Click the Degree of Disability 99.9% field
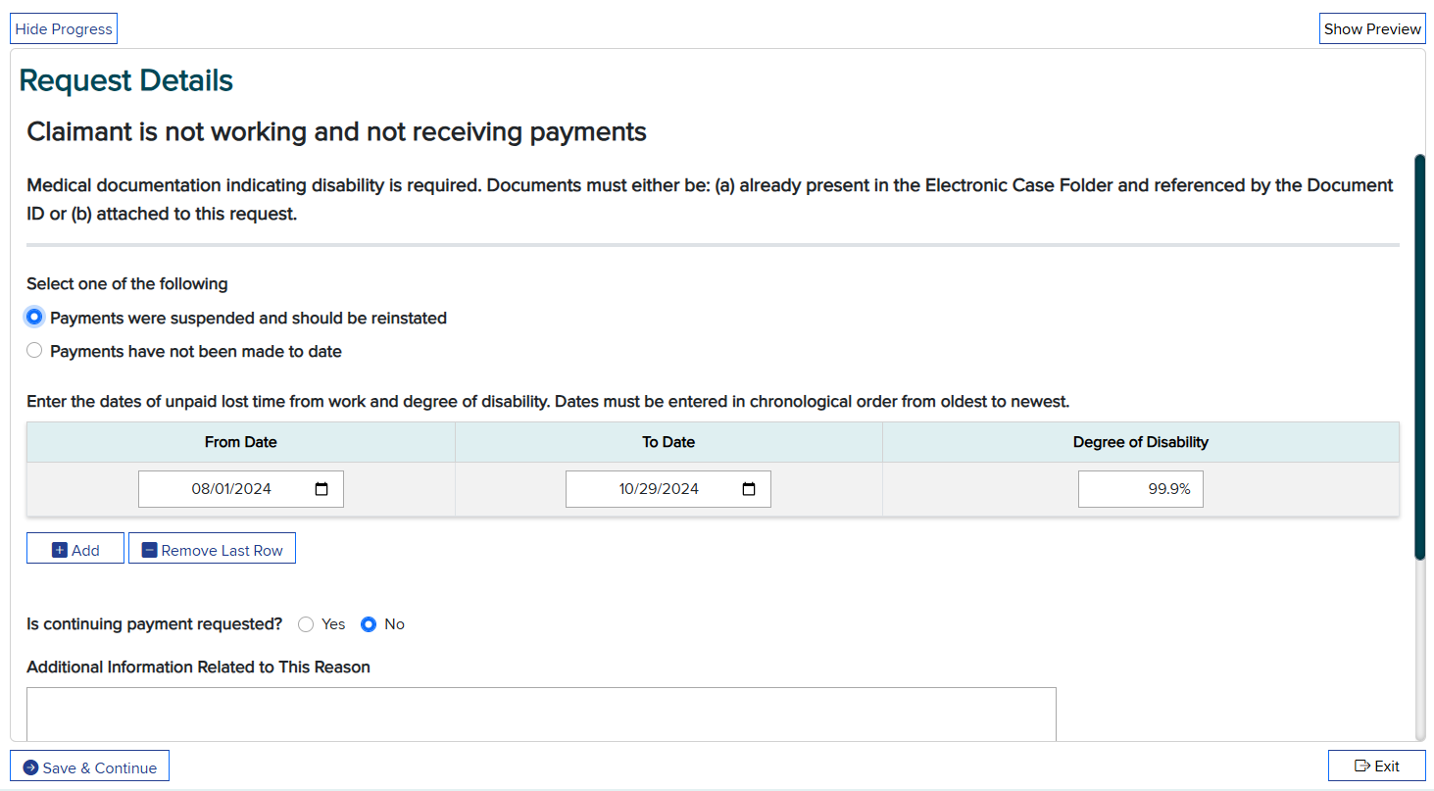The height and width of the screenshot is (791, 1434). tap(1140, 489)
